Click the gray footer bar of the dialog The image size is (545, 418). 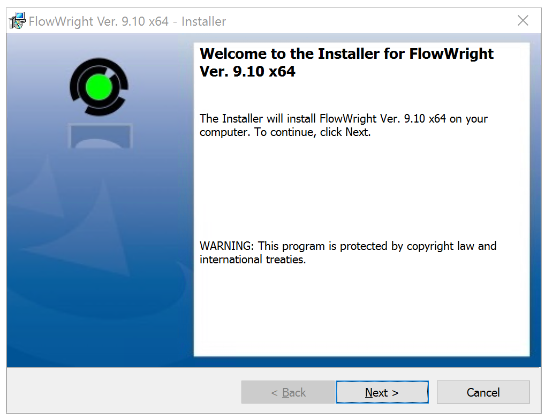pos(107,392)
